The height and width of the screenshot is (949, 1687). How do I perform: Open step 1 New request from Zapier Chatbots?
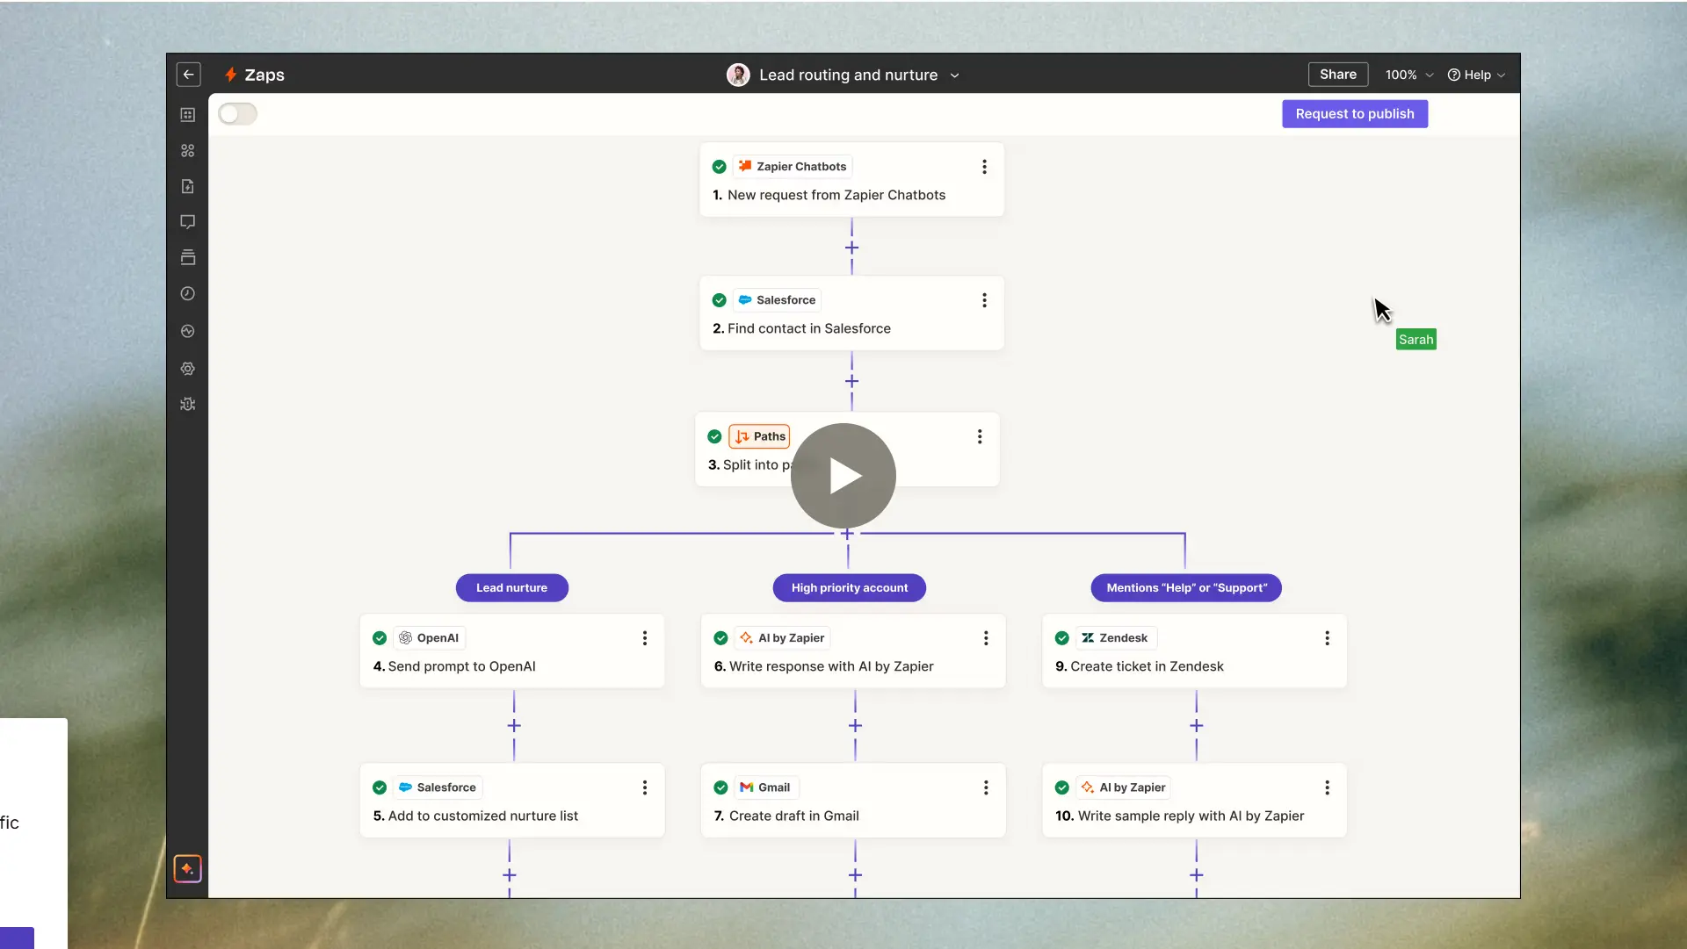851,180
